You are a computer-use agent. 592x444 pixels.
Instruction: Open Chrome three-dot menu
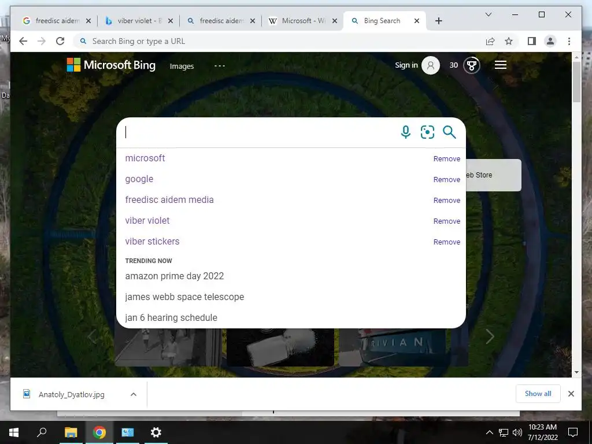(x=569, y=41)
